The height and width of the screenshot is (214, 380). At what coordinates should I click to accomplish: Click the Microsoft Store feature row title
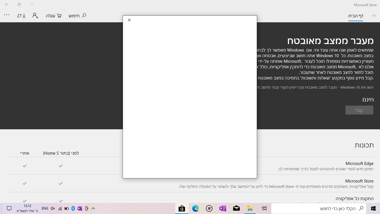pos(359,181)
